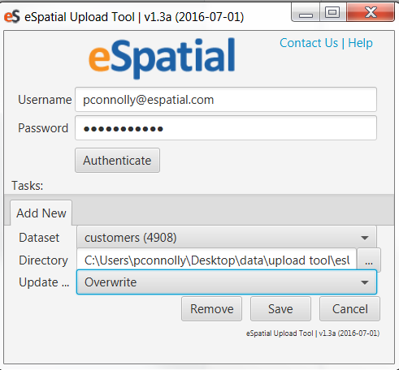Viewport: 399px width, 370px height.
Task: Click the eSpatial logo
Action: [162, 58]
